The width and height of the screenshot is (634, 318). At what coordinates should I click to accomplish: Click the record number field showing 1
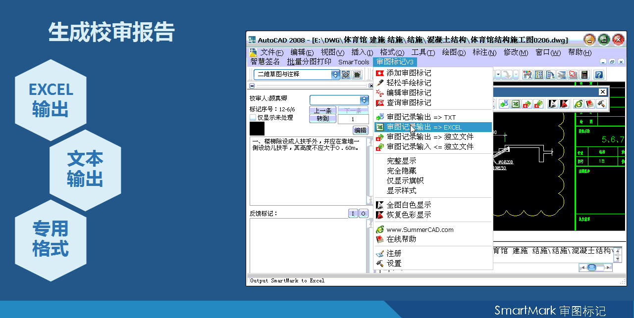pos(353,119)
